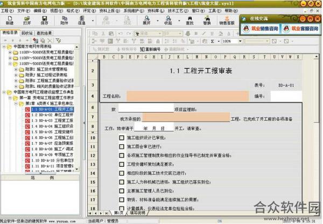The height and width of the screenshot is (224, 323).
Task: Switch to the 填写说明 sheet tab
Action: click(137, 213)
